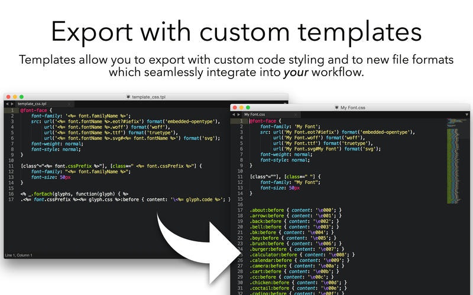Click format('svg') in template_css.tpl window
473x295 pixels.
[200, 139]
